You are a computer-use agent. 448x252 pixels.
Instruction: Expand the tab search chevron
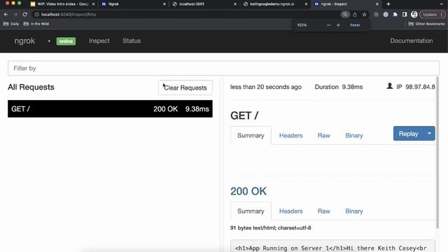pos(442,4)
